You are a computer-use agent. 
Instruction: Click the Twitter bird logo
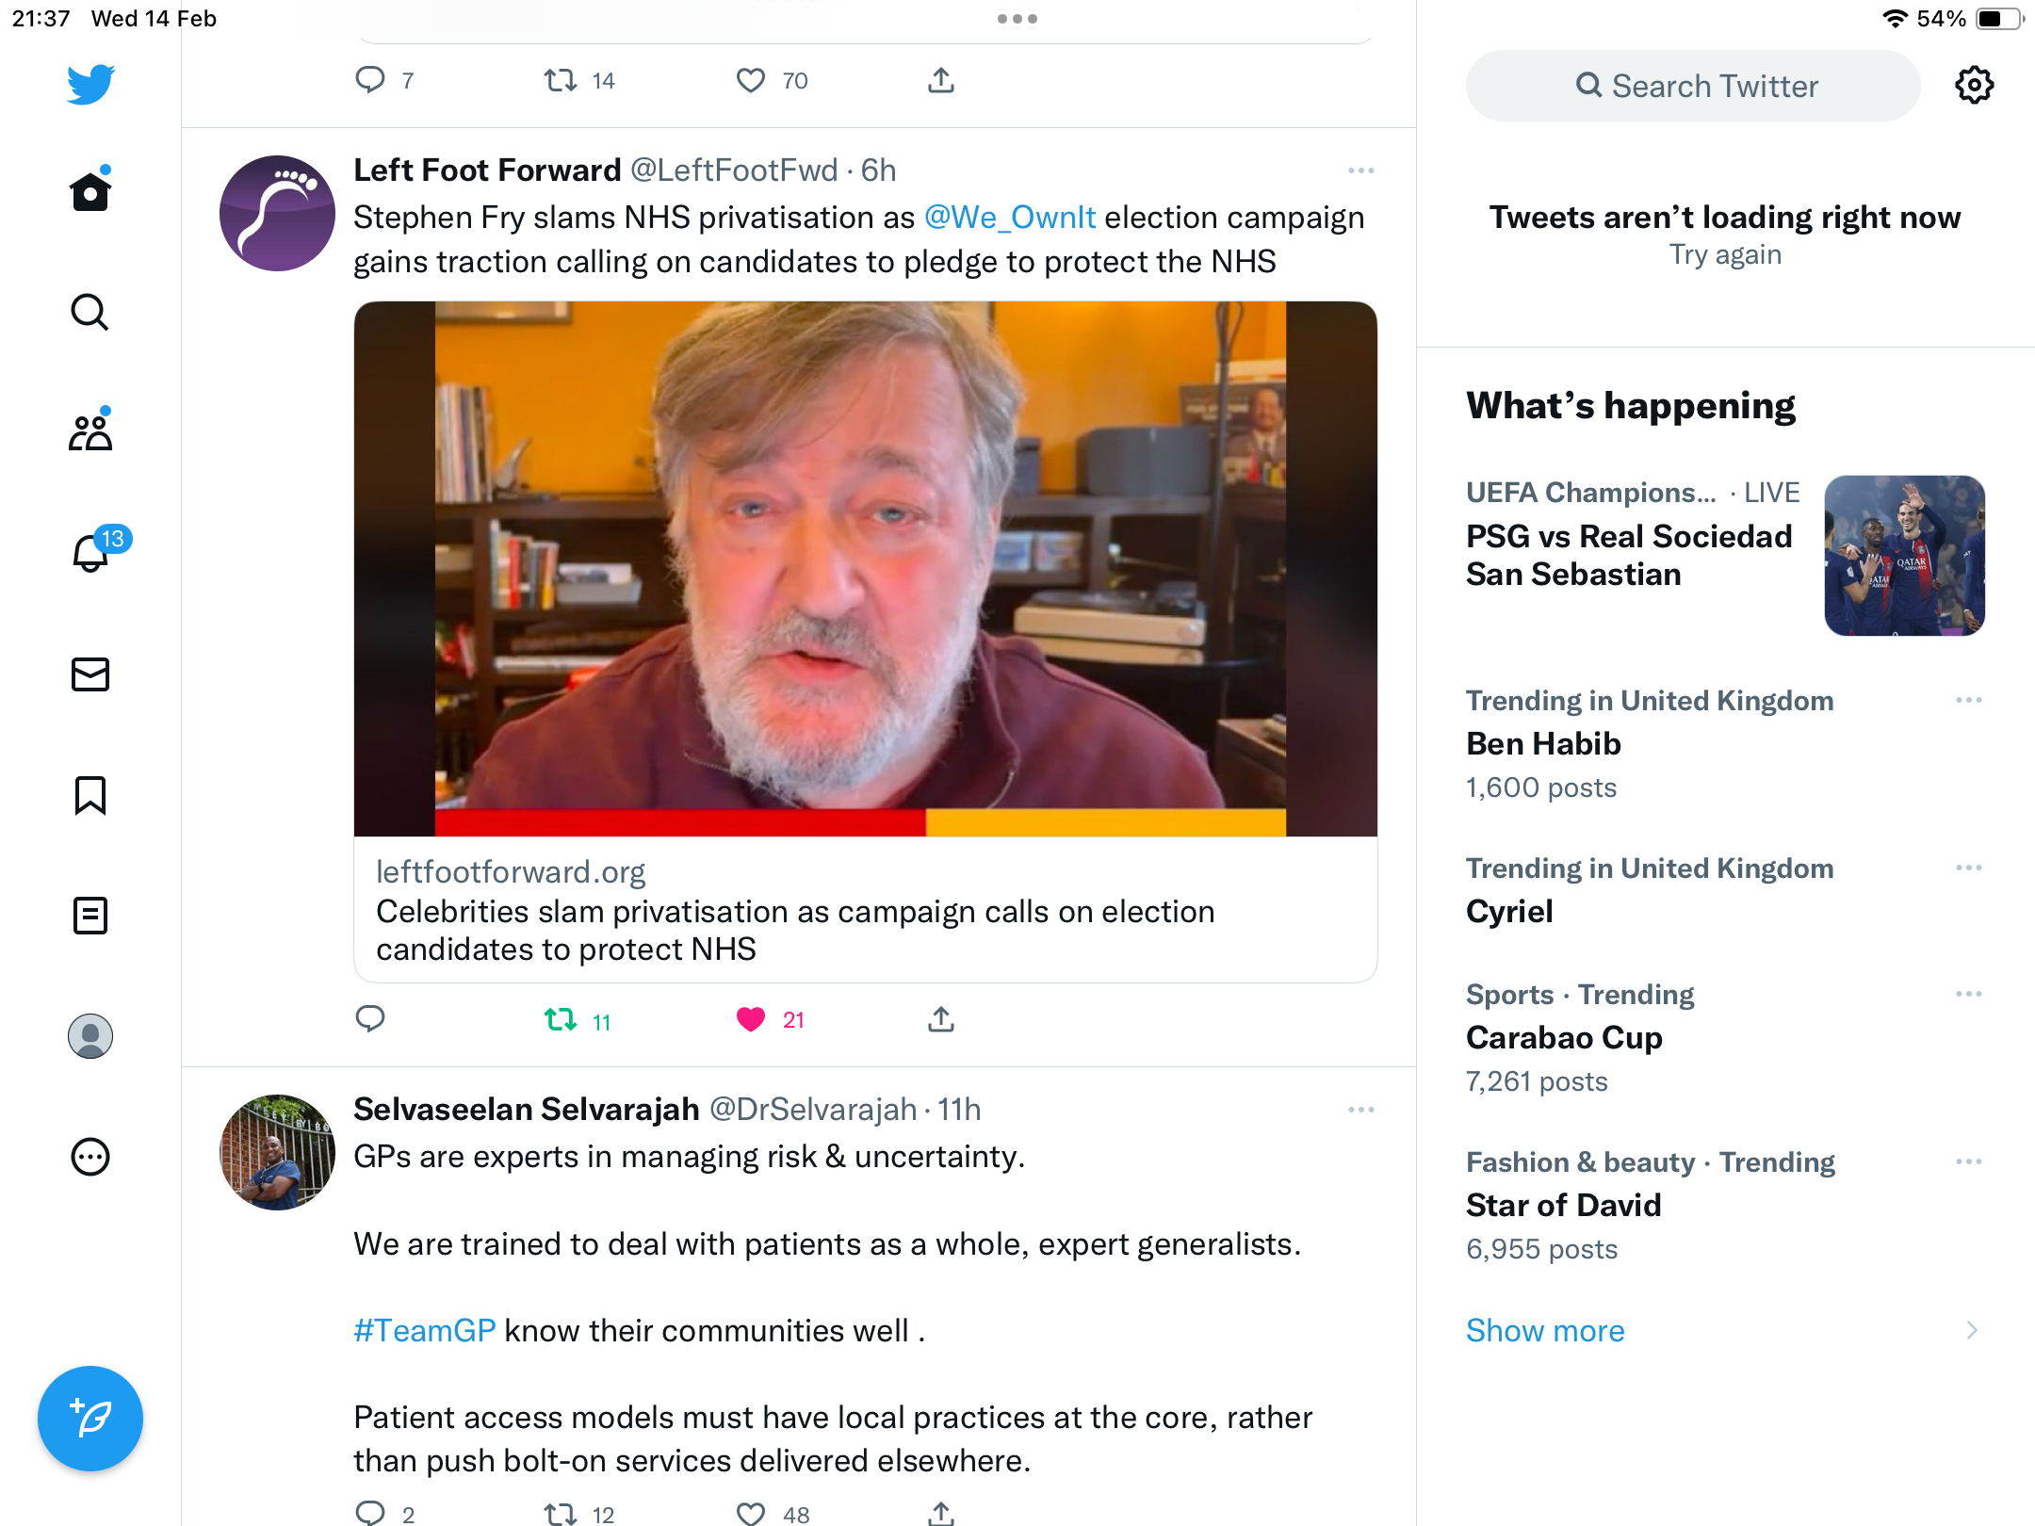(90, 85)
